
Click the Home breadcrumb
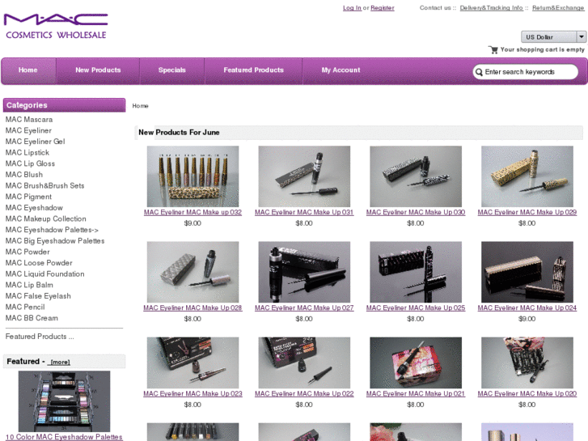tap(140, 106)
